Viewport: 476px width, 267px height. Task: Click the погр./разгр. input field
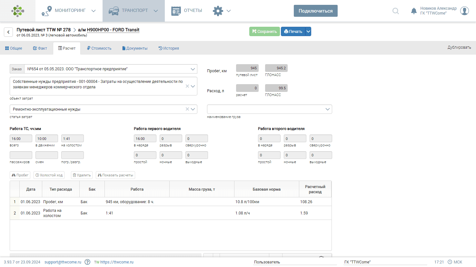[73, 155]
